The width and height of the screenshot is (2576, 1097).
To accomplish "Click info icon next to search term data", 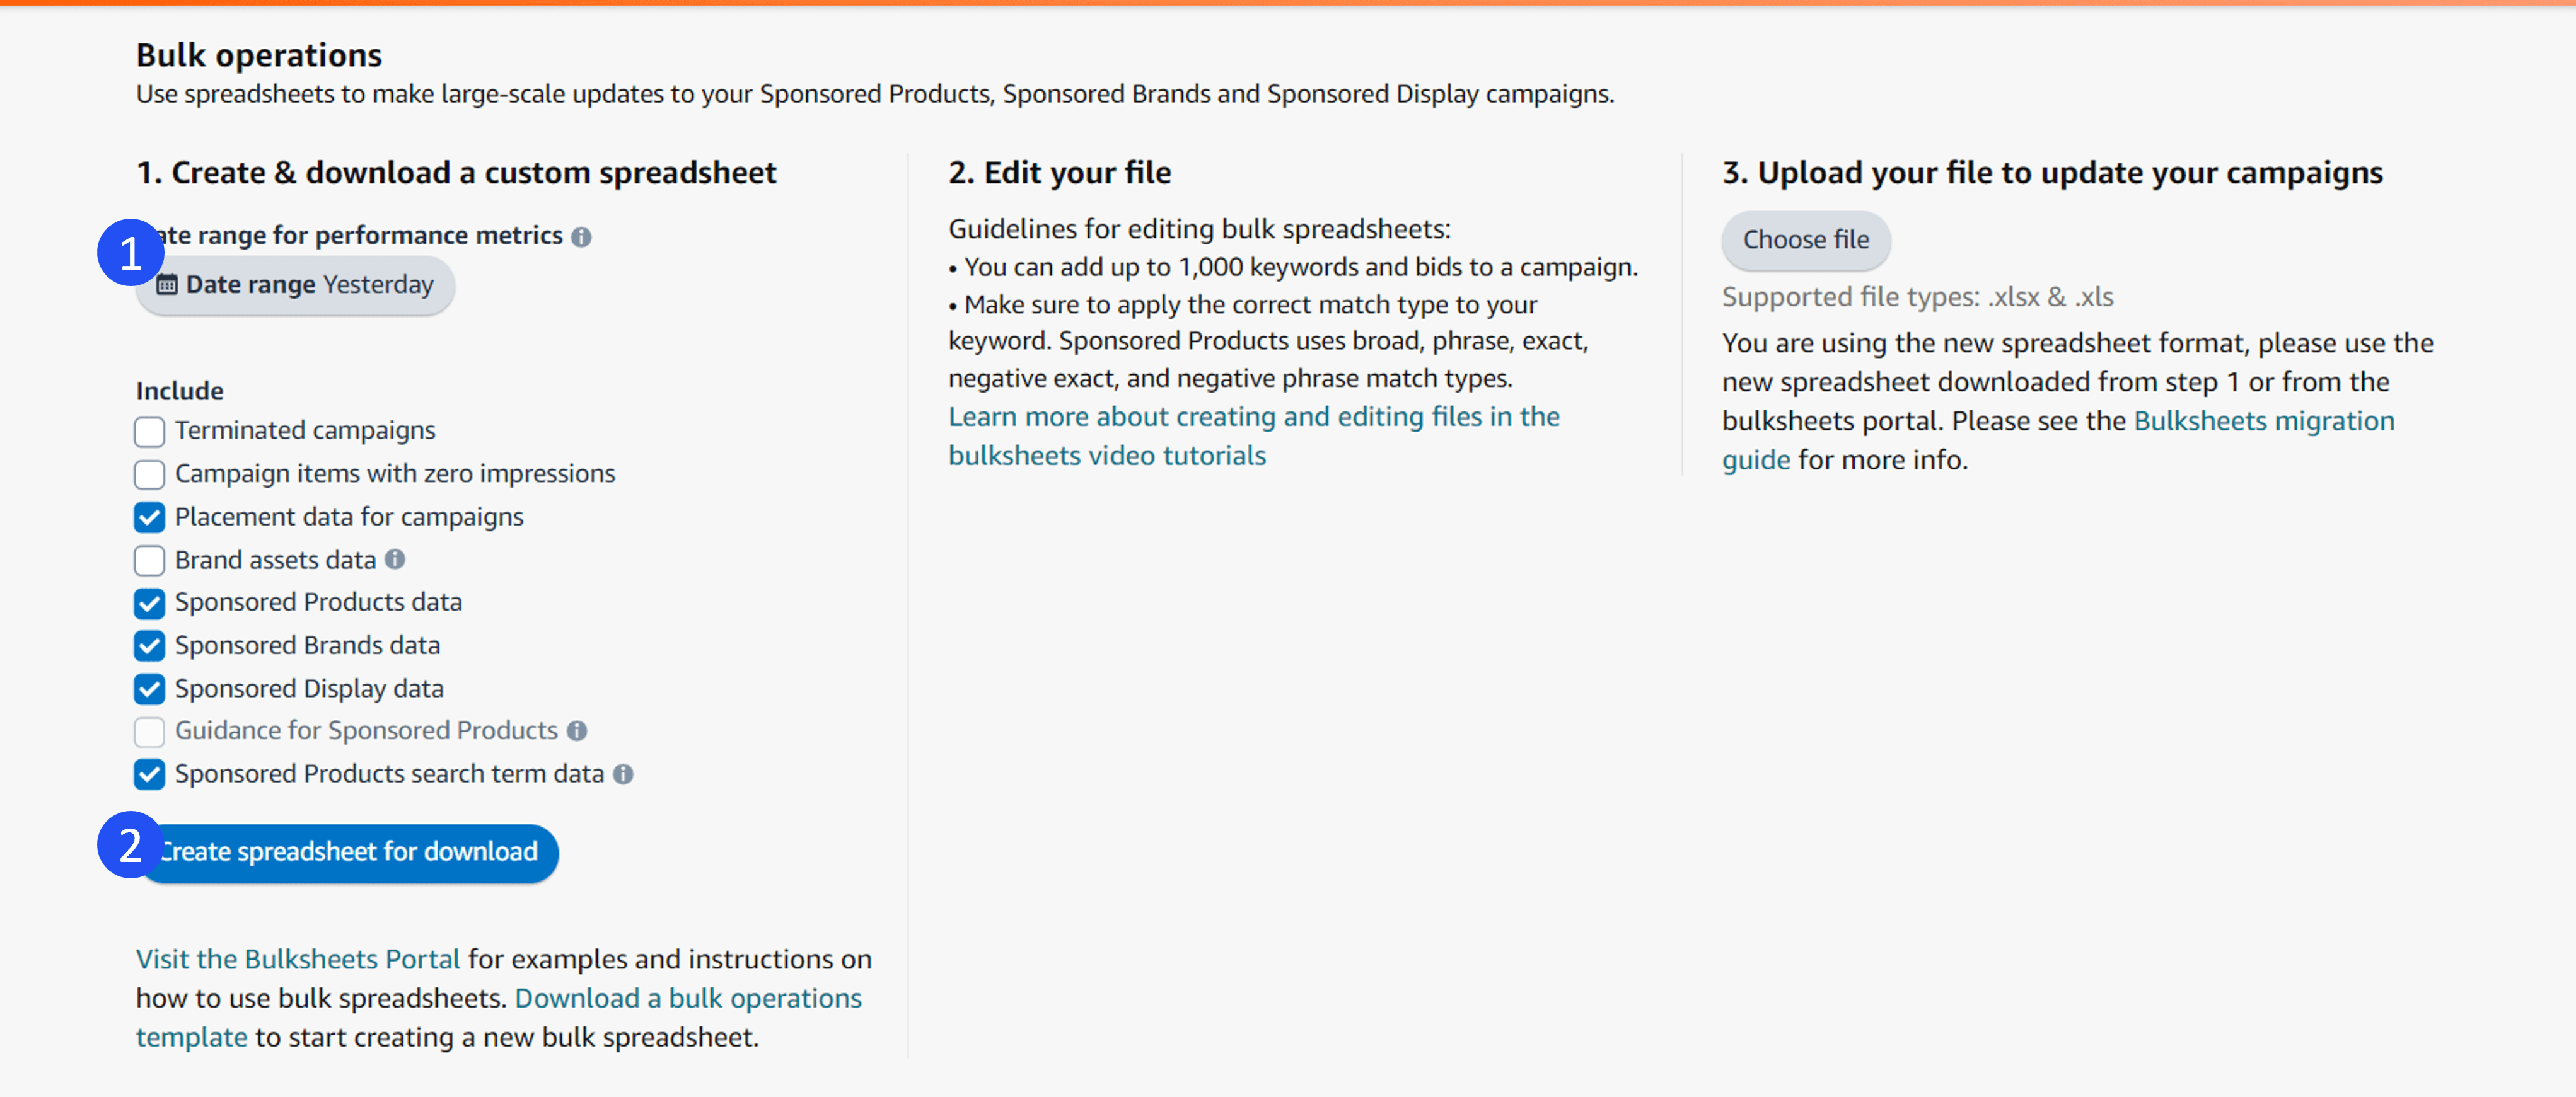I will point(623,774).
